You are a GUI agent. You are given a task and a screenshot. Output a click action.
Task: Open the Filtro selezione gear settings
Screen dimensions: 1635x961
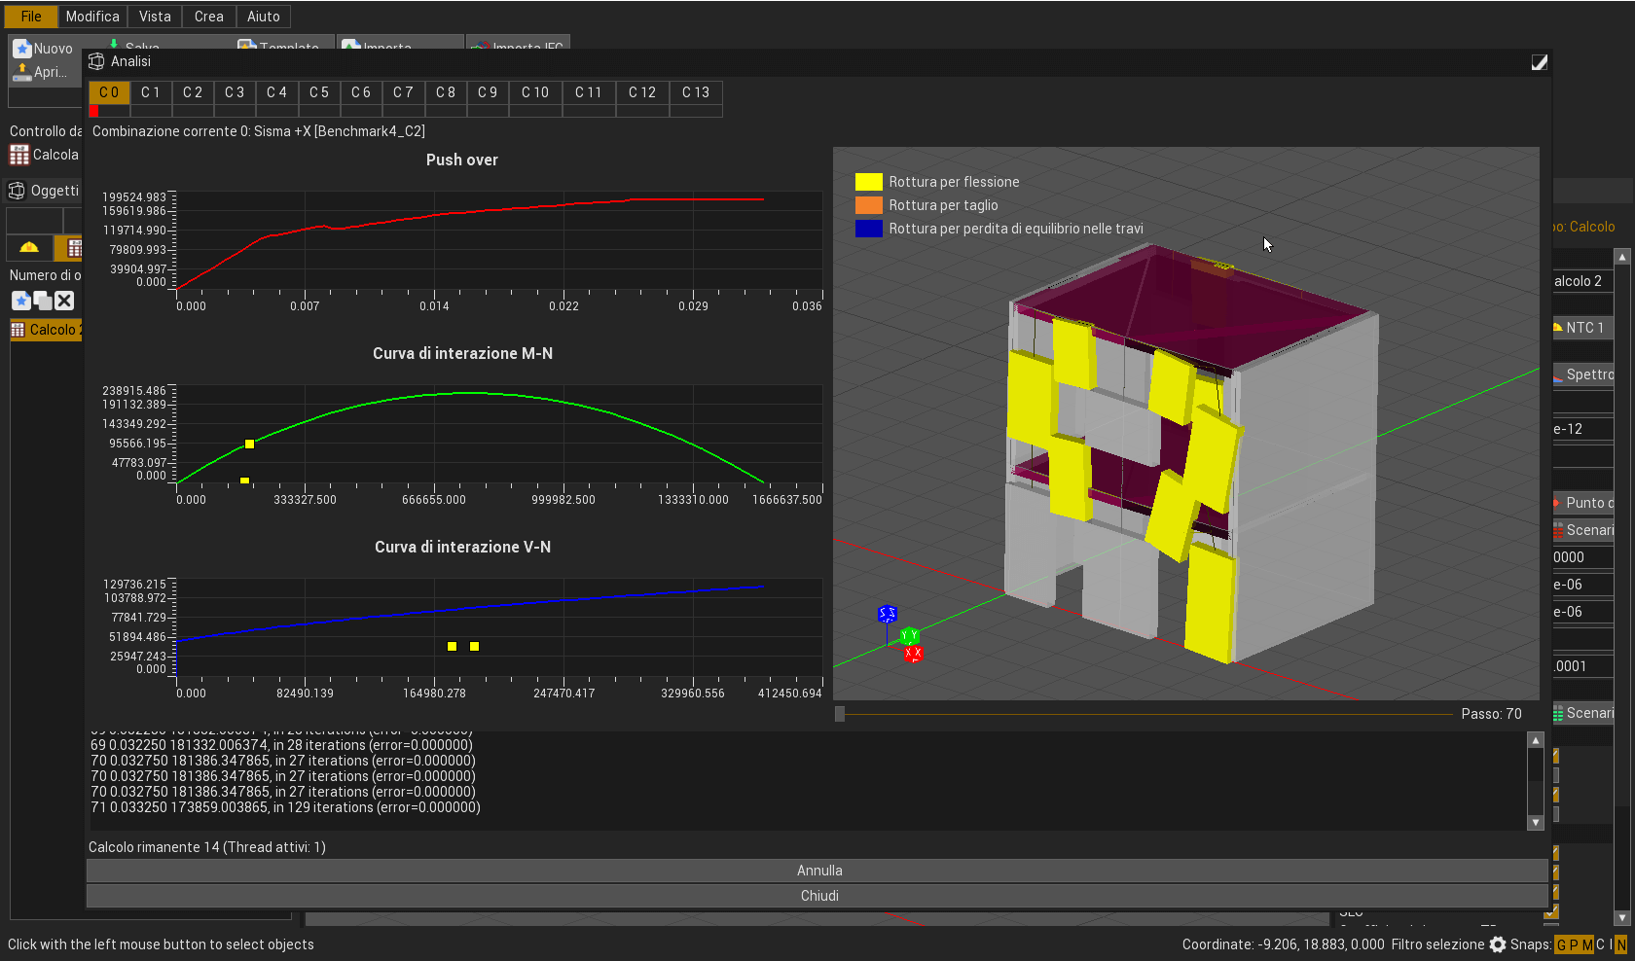(x=1498, y=944)
